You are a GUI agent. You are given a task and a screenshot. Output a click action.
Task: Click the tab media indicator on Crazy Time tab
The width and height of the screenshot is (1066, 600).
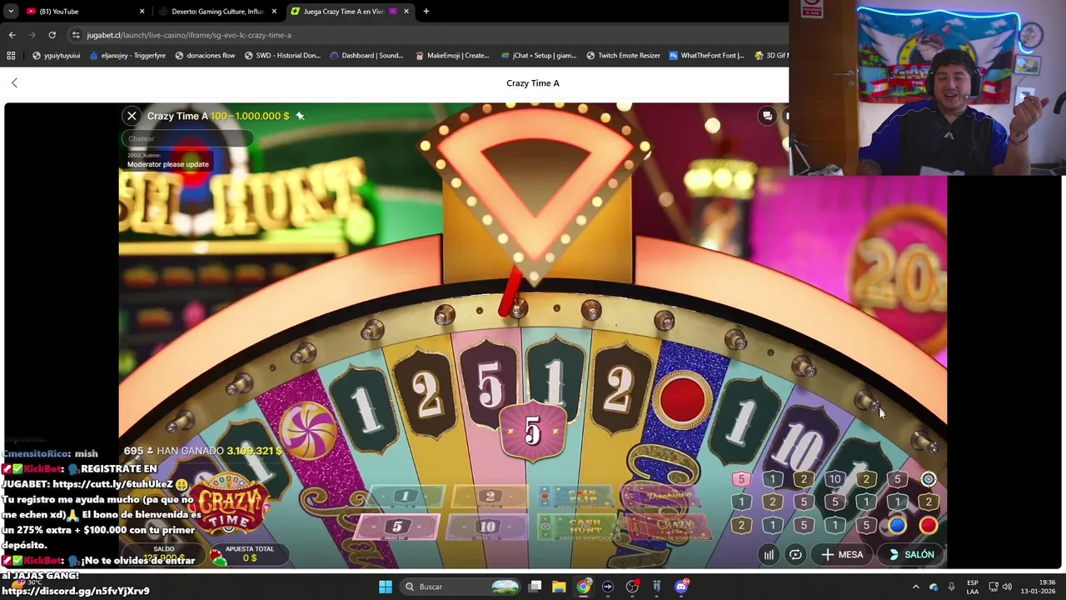tap(393, 12)
